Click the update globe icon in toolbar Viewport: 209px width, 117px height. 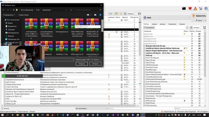pos(201,8)
